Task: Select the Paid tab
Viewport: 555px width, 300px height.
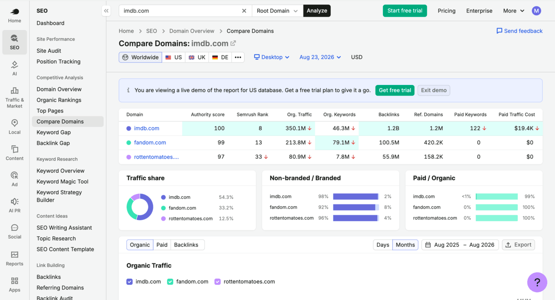Action: (162, 245)
